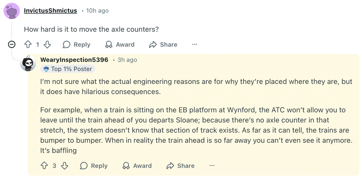Image resolution: width=362 pixels, height=179 pixels.
Task: Reply to WearyInspection5396's comment
Action: point(94,166)
